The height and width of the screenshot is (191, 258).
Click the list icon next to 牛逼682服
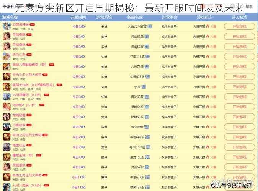click(x=148, y=137)
